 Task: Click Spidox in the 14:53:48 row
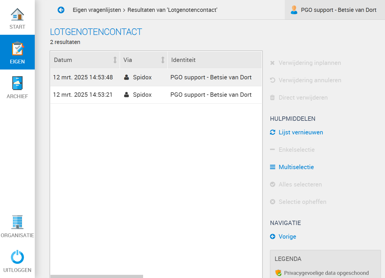pyautogui.click(x=142, y=77)
